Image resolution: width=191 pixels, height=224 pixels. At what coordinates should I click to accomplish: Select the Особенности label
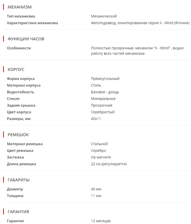[19, 48]
